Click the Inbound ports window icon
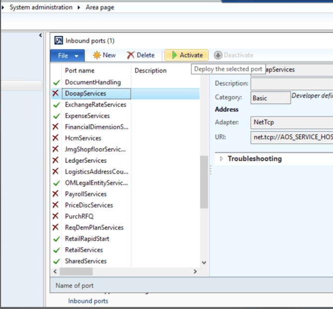This screenshot has width=333, height=309. (59, 41)
